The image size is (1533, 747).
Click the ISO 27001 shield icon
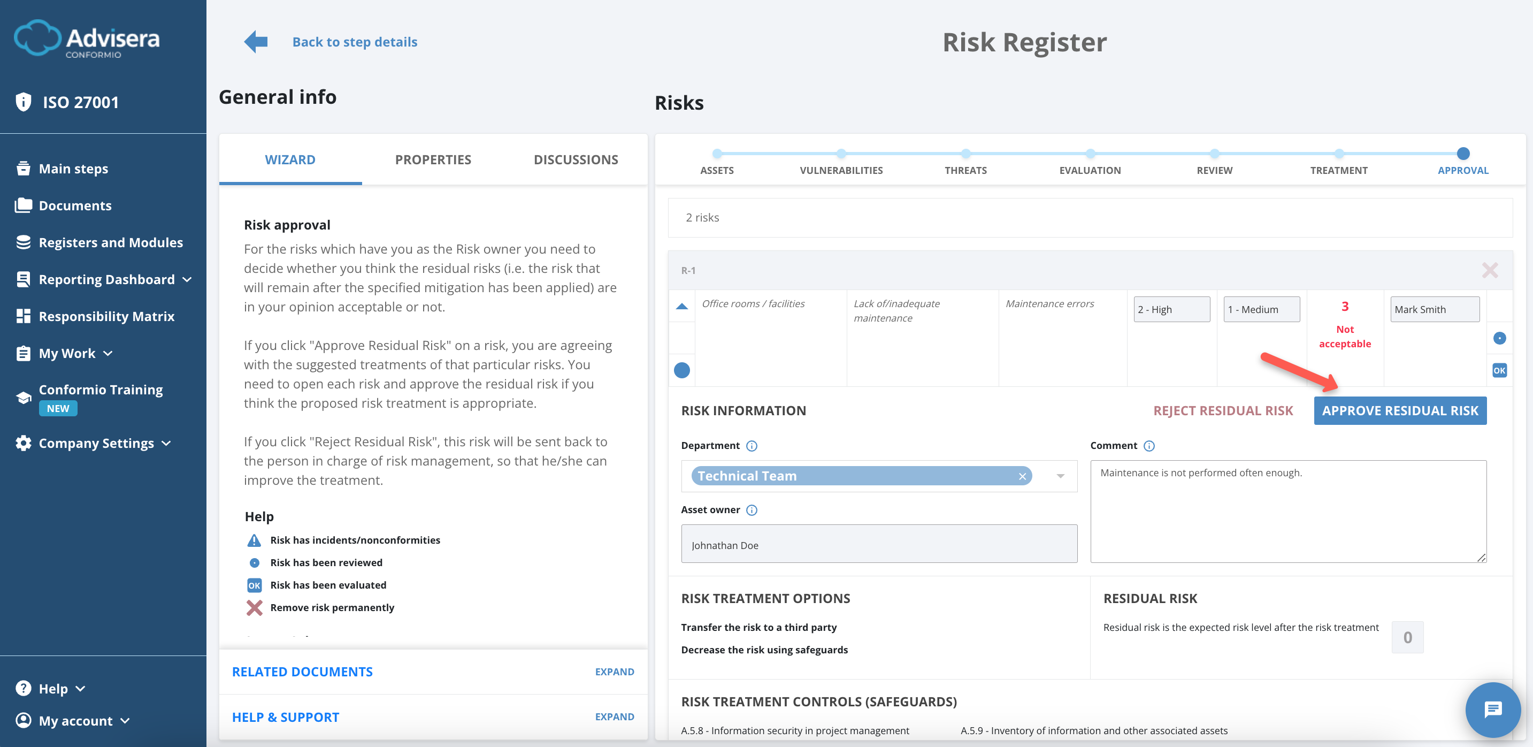pos(23,102)
